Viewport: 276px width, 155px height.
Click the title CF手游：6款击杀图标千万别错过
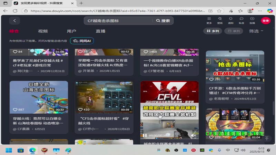[x=235, y=91]
